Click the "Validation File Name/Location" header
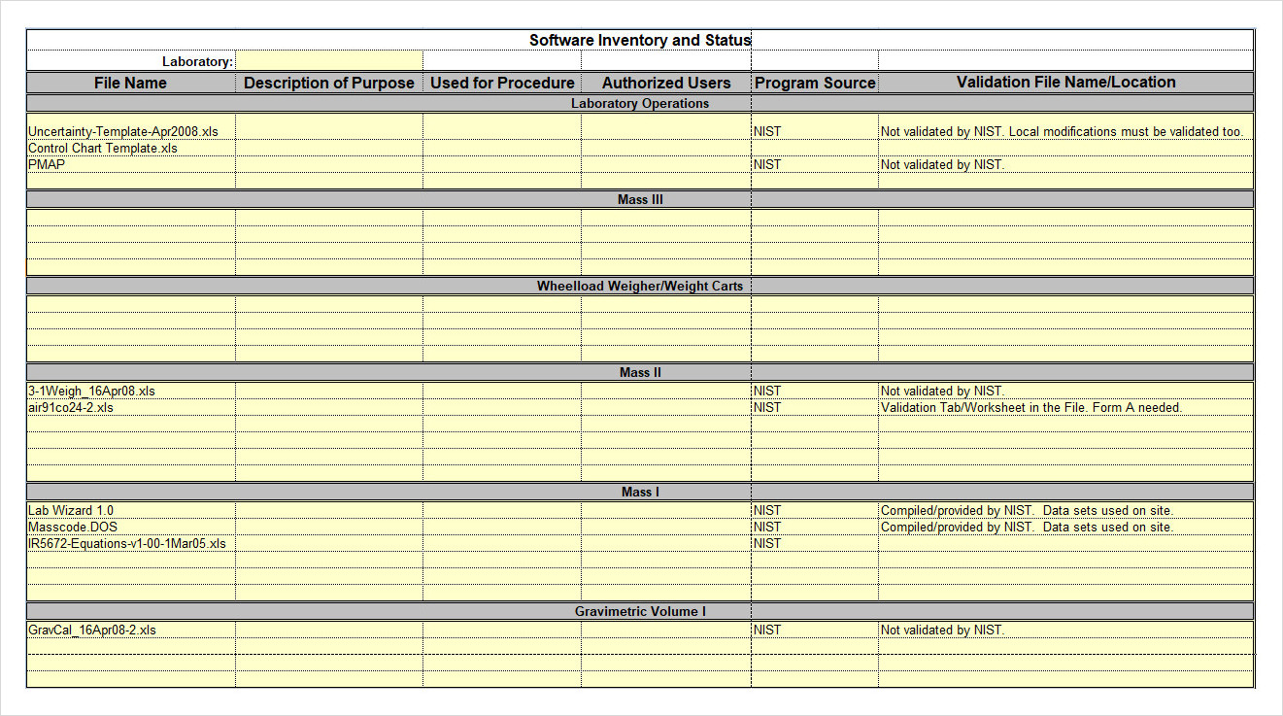The width and height of the screenshot is (1283, 716). 1065,83
